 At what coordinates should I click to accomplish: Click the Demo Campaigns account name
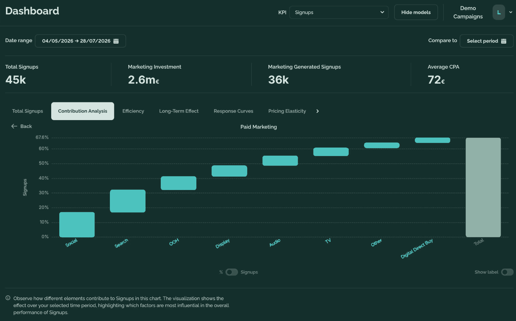coord(468,12)
